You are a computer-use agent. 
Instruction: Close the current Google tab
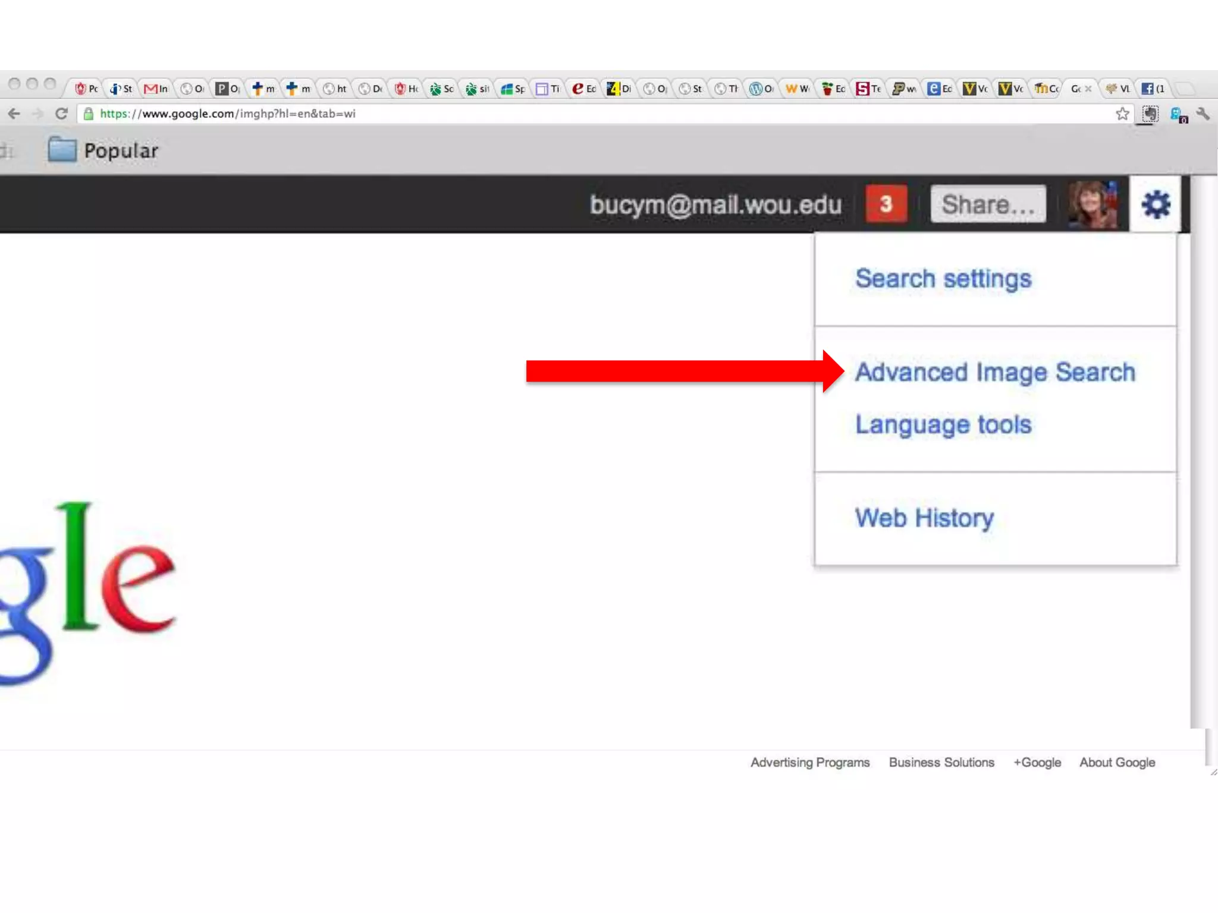coord(1088,89)
